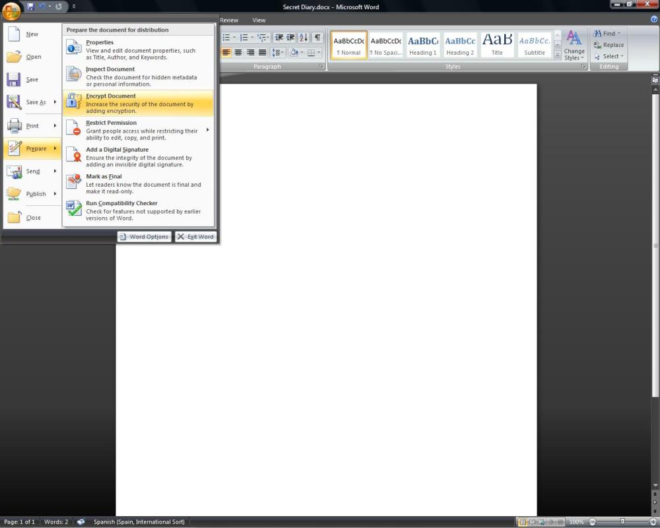Click the Word Options button
This screenshot has width=660, height=528.
coord(145,237)
